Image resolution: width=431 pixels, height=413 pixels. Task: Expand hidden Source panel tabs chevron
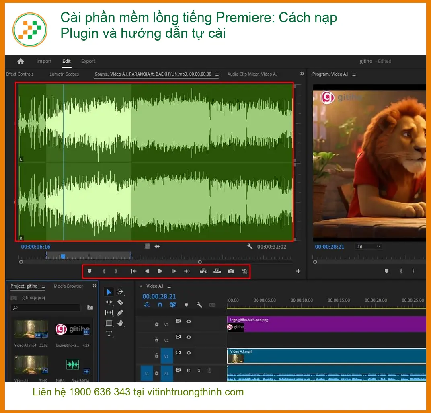tap(302, 74)
